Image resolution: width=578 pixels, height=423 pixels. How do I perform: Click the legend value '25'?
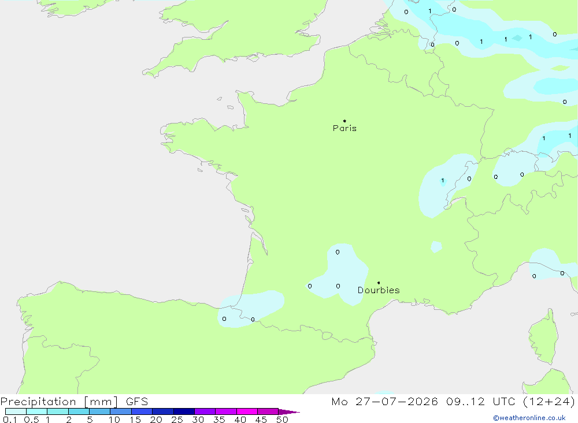click(177, 420)
